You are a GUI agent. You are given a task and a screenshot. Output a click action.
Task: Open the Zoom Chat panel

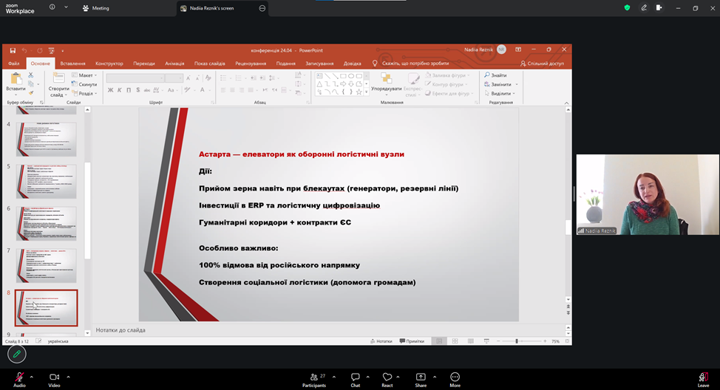coord(355,377)
